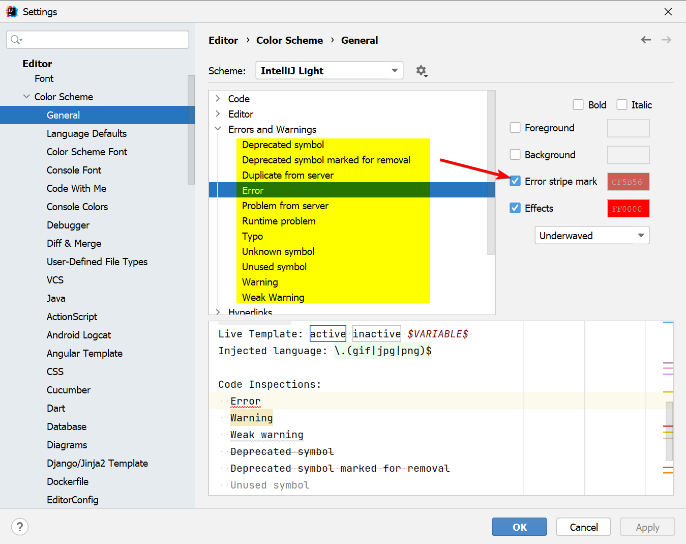Select Android Logcat in the sidebar
Image resolution: width=686 pixels, height=544 pixels.
(79, 335)
